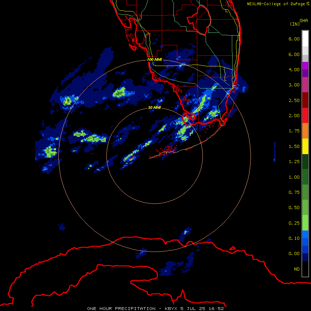Click the 100 NMI range ring label
Screen dimensions: 311x311
point(154,59)
